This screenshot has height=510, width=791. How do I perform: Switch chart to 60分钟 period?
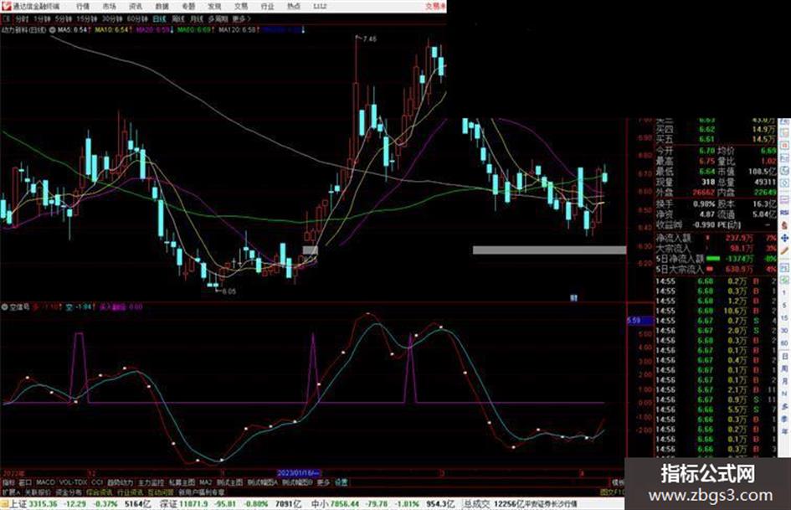[x=136, y=18]
